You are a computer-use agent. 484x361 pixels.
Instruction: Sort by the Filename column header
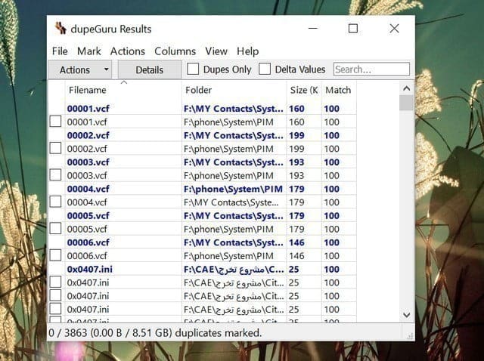(x=87, y=90)
